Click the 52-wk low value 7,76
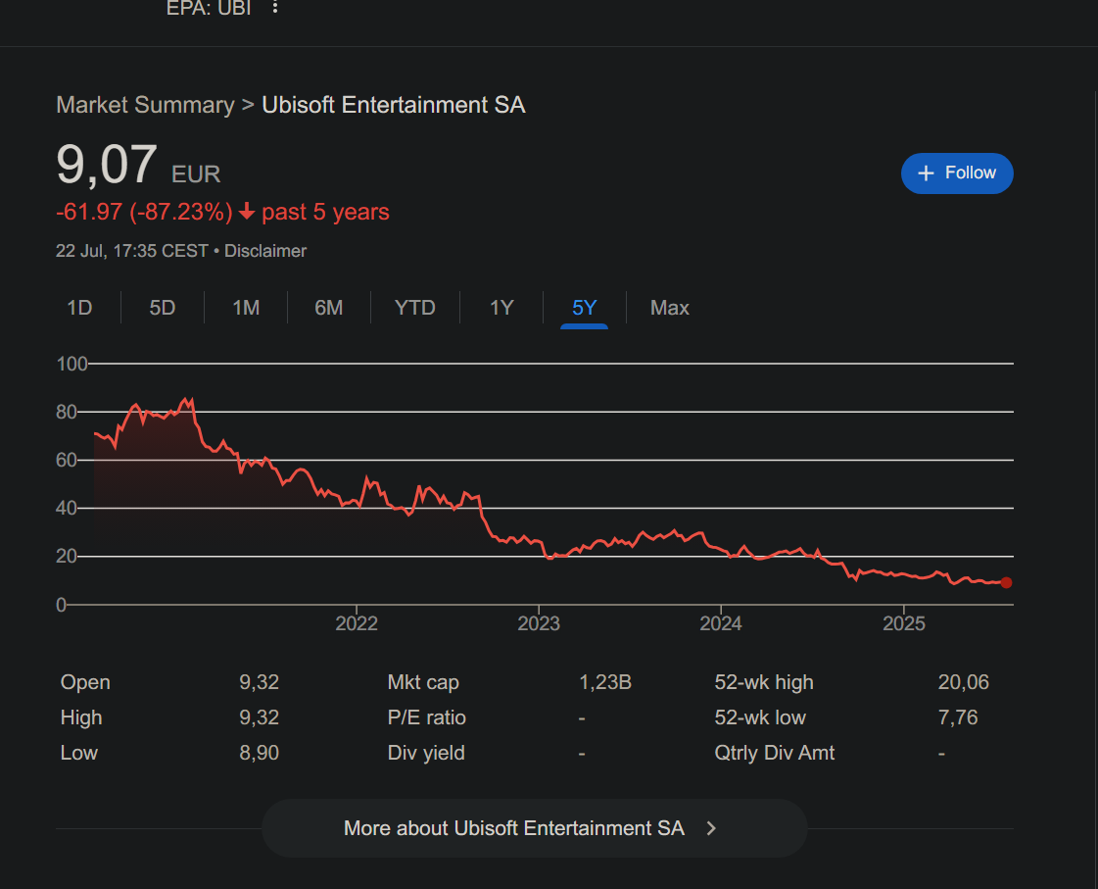 point(958,717)
